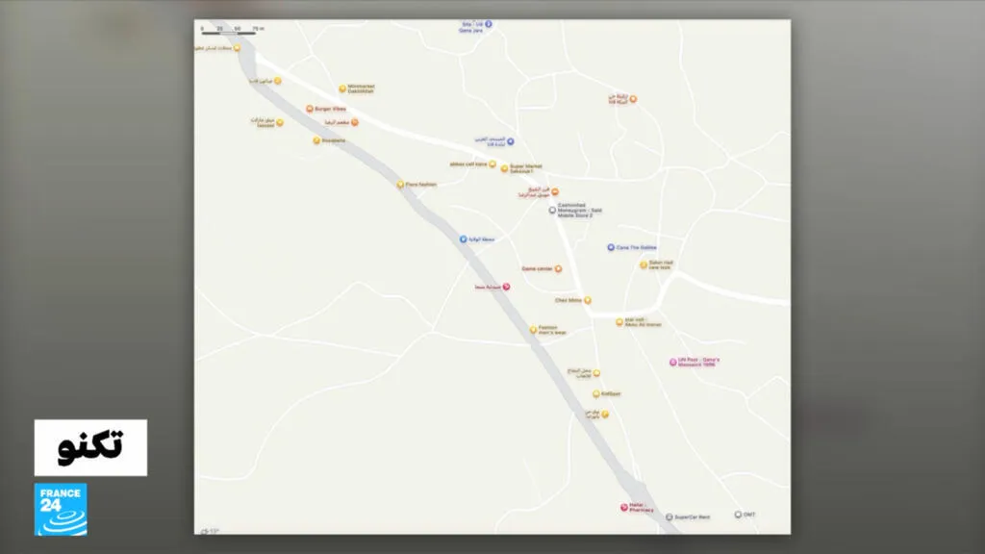Select the OMT location pin

point(738,515)
